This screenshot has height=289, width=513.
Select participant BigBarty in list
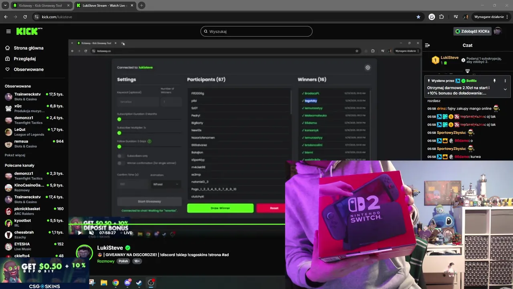click(197, 123)
